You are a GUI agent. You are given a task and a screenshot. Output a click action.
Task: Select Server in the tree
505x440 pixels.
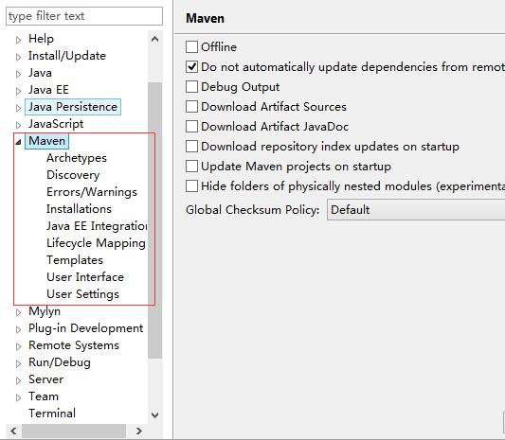45,379
